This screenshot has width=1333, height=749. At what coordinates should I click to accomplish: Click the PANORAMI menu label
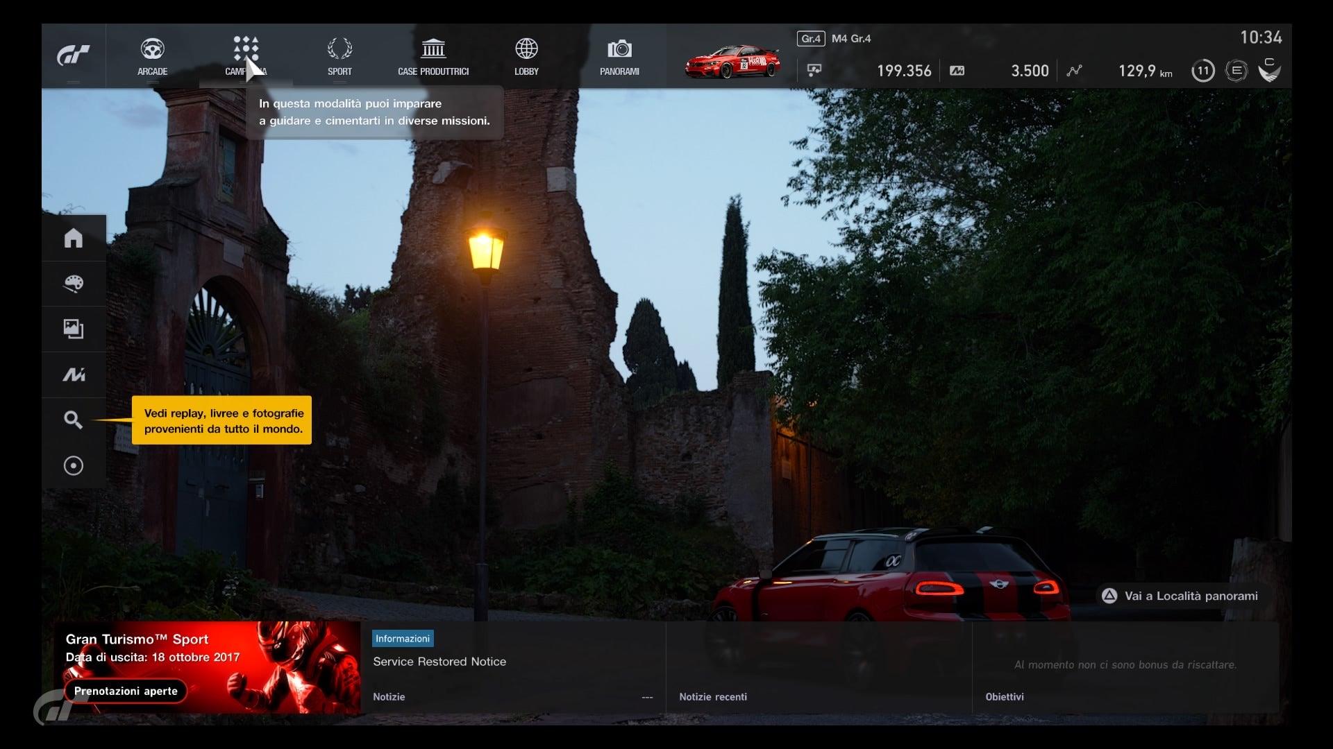click(619, 71)
